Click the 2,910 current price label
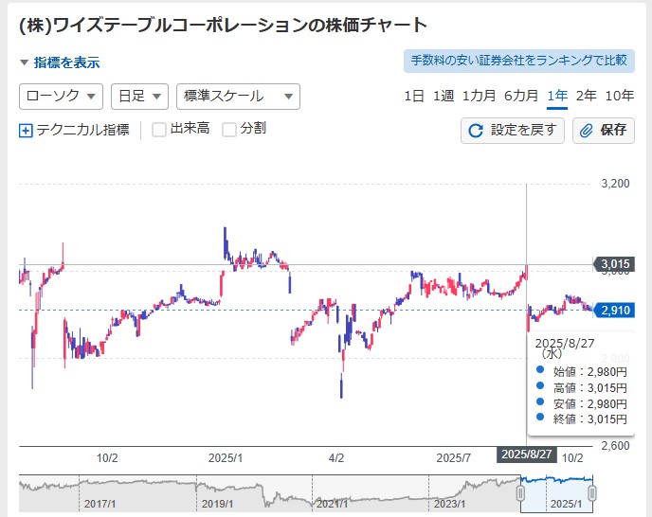The image size is (652, 517). [x=612, y=310]
